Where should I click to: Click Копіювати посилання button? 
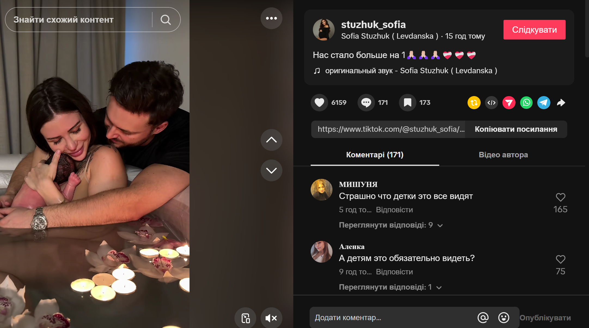[x=516, y=129]
